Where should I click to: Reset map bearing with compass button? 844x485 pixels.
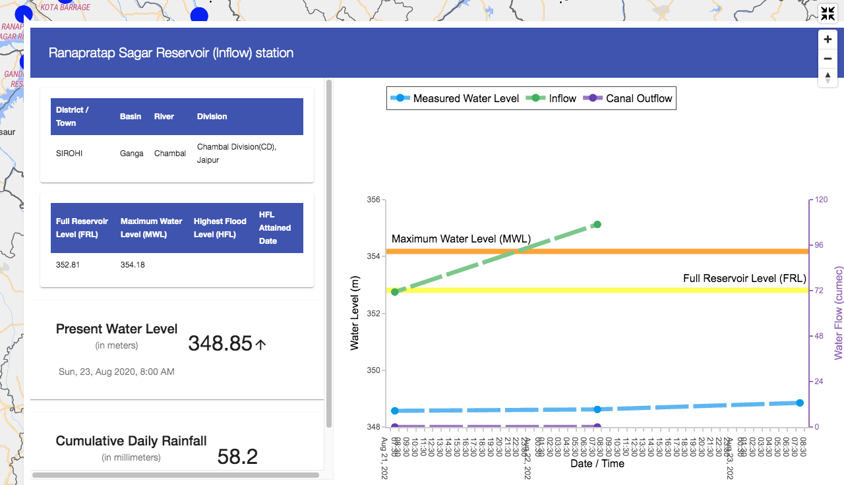828,78
